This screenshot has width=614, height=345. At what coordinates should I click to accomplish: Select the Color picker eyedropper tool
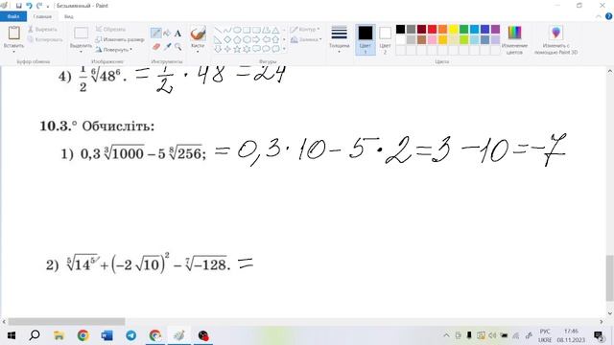pos(167,47)
